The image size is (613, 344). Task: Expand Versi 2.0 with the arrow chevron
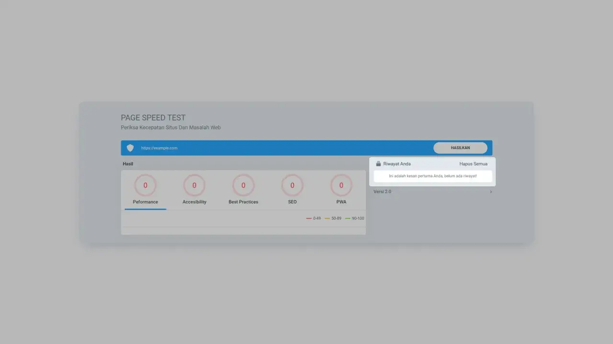[490, 192]
